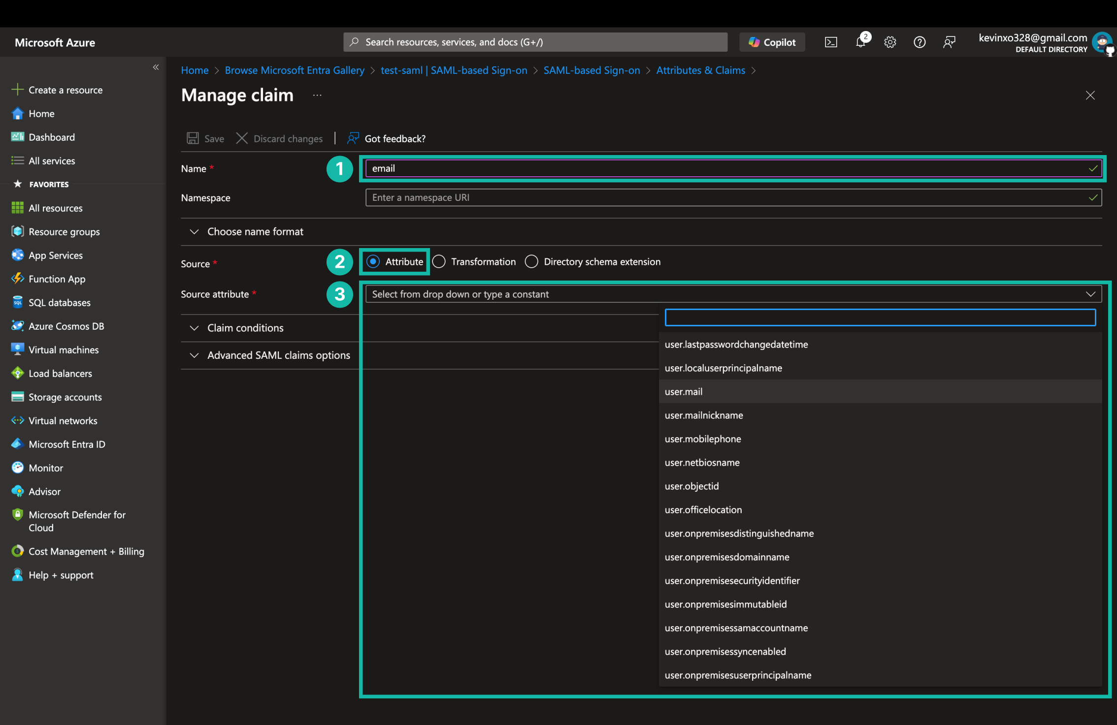The height and width of the screenshot is (725, 1117).
Task: Open Advisor in sidebar
Action: pos(44,491)
